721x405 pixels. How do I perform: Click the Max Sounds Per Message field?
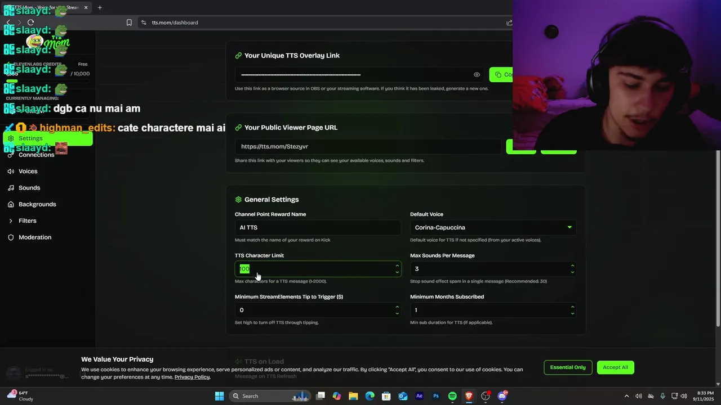(493, 269)
